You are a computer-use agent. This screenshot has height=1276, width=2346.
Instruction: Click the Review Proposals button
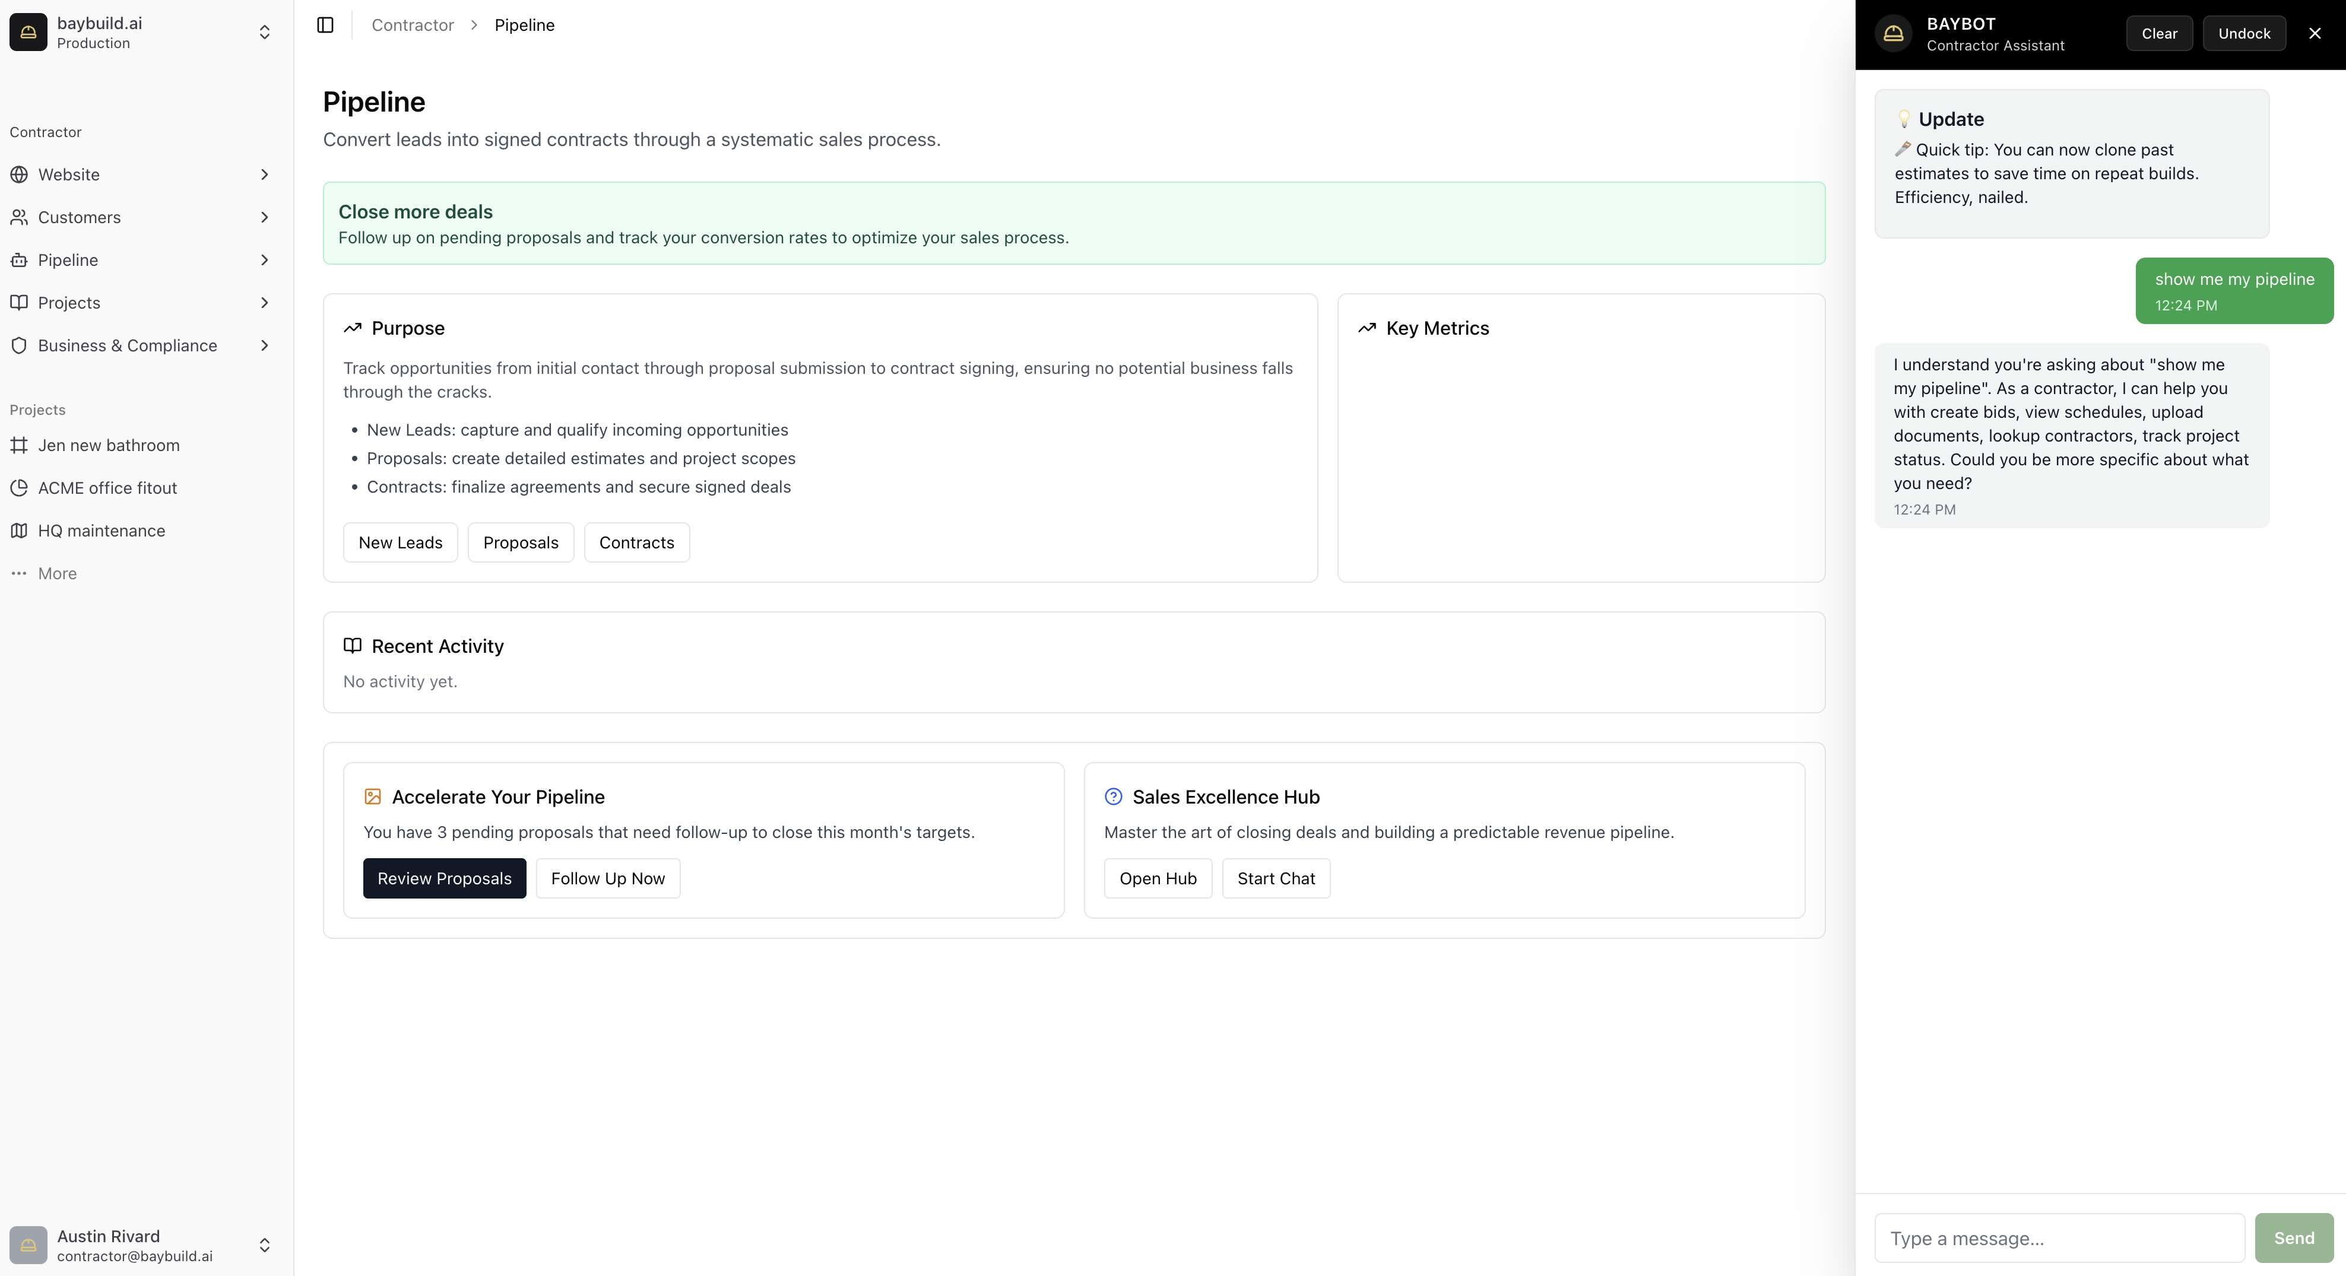point(445,878)
